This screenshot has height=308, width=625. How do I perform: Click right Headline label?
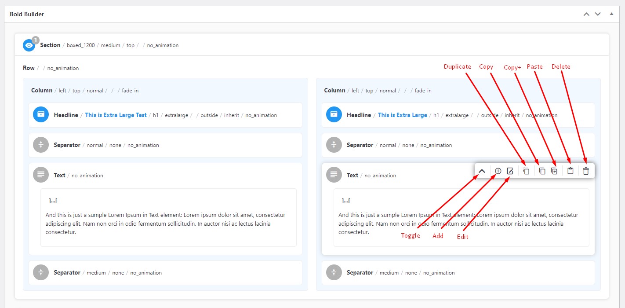tap(359, 115)
